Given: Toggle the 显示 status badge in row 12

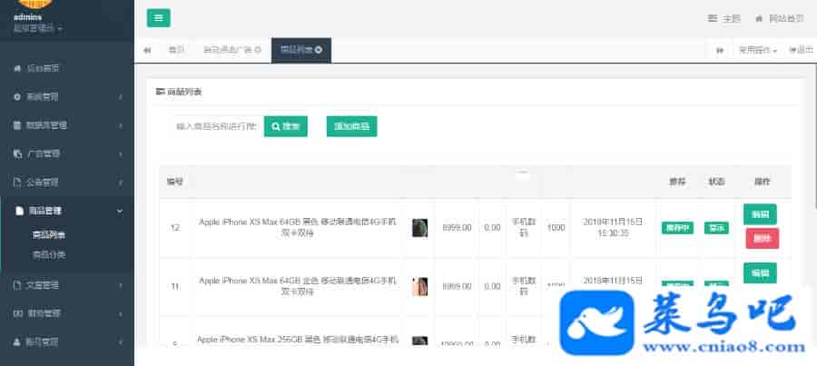Looking at the screenshot, I should pos(716,228).
